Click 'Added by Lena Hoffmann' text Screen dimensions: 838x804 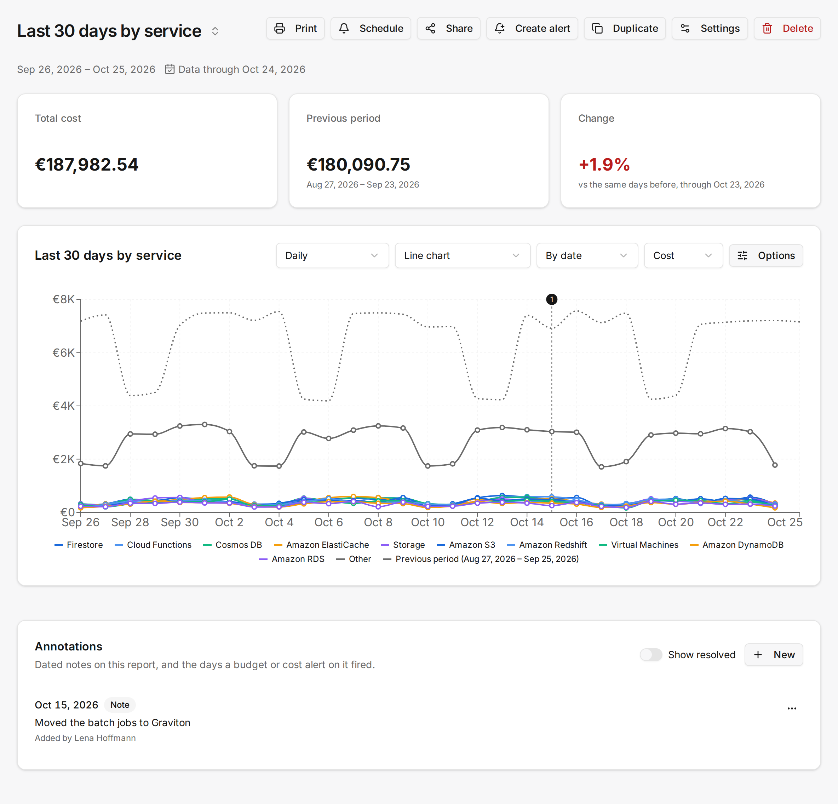point(85,738)
